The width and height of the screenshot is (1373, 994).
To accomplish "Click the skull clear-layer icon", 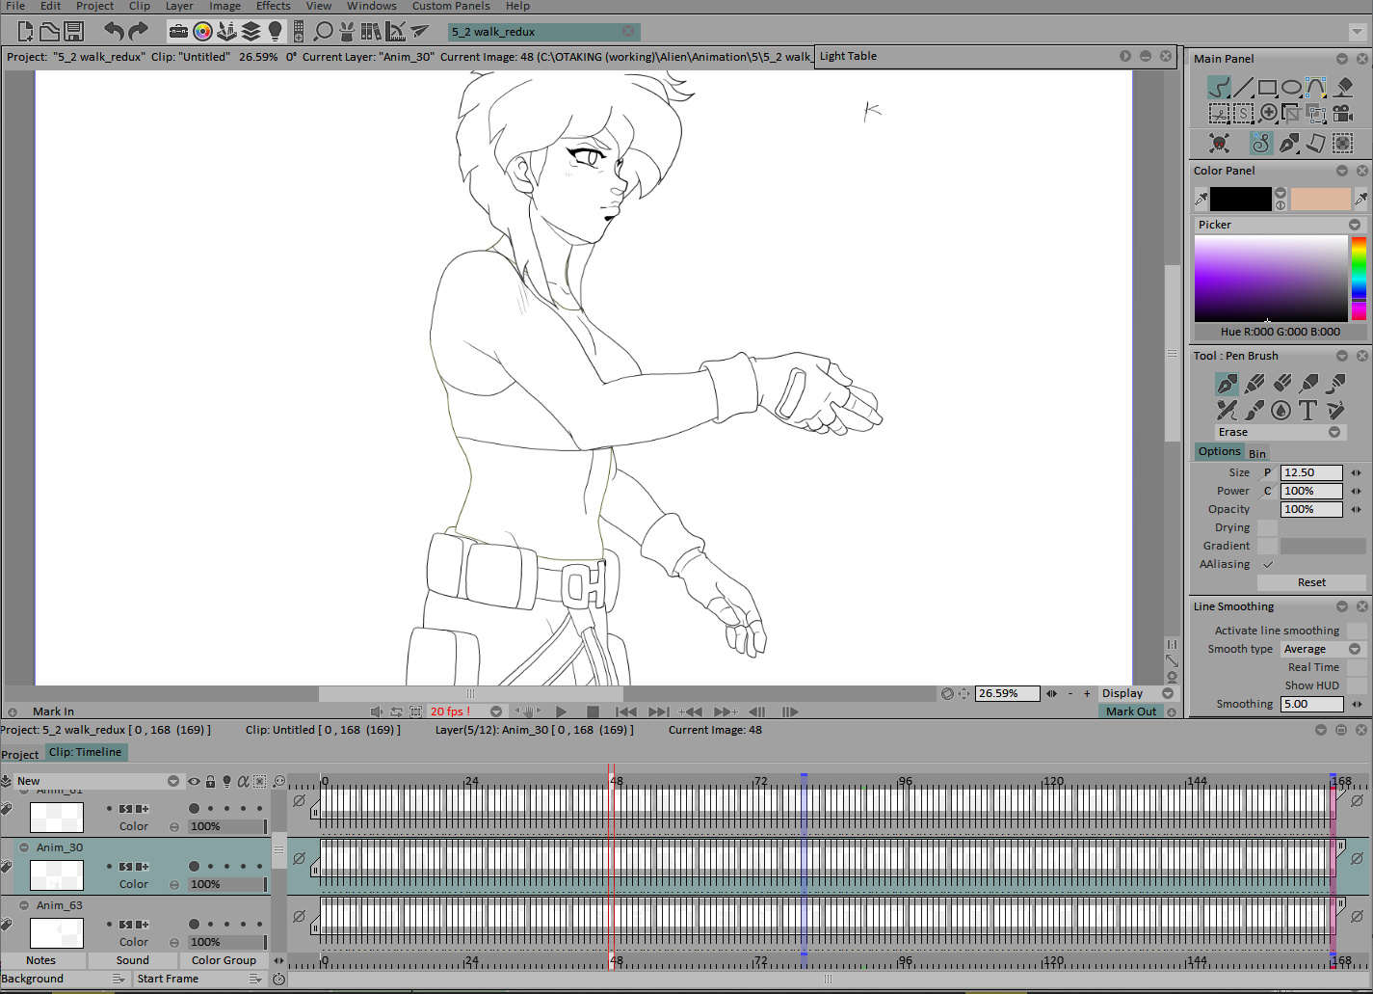I will [1220, 144].
